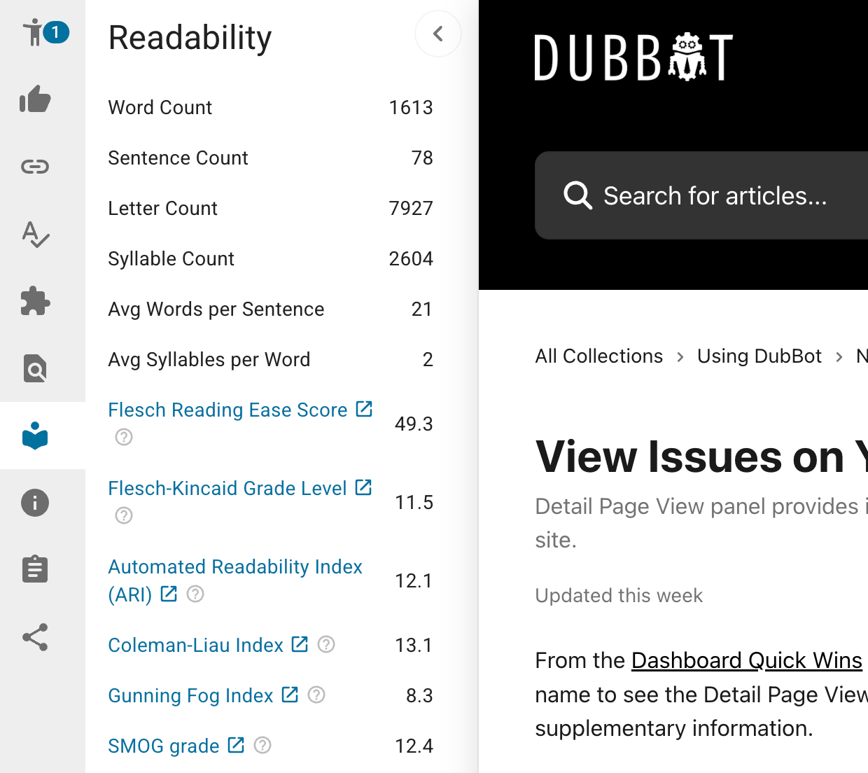Screen dimensions: 868x773
Task: Navigate to All Collections breadcrumb
Action: pyautogui.click(x=598, y=356)
